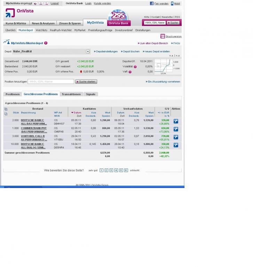Open the Depot Nahe_Realität dropdown
This screenshot has width=253, height=267.
click(x=88, y=51)
